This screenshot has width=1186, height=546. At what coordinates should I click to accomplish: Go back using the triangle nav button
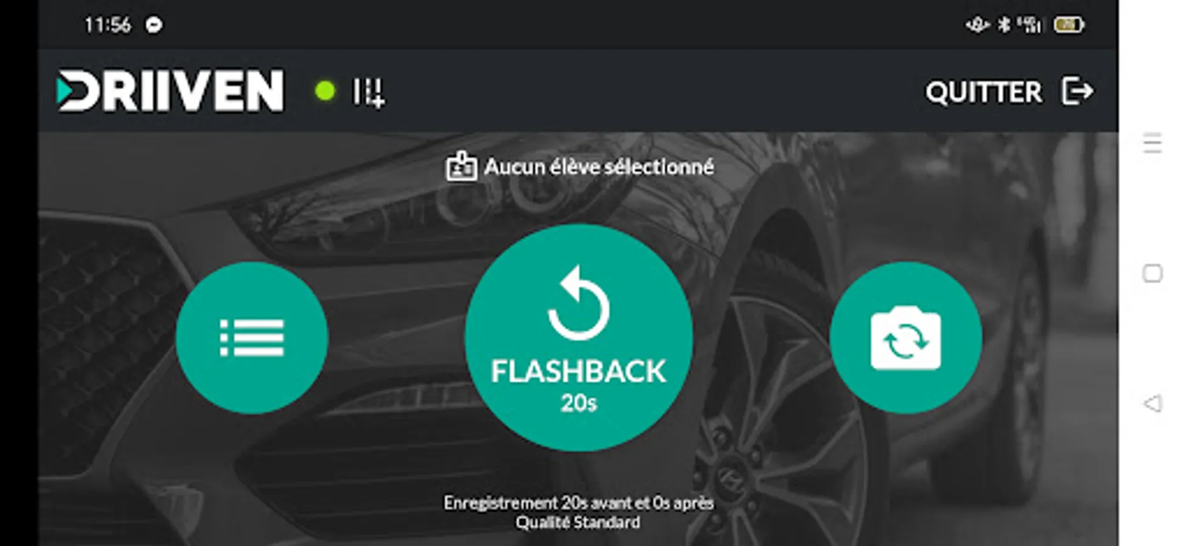click(1152, 403)
